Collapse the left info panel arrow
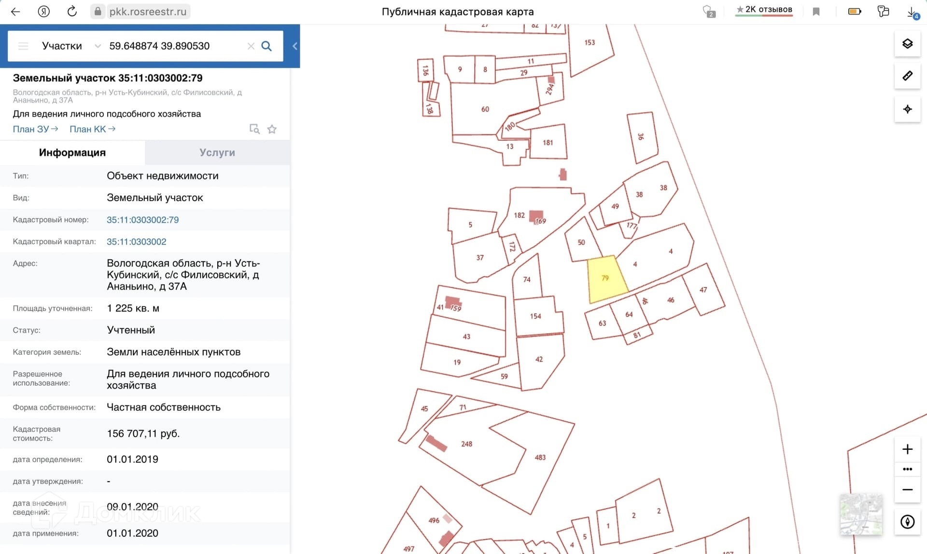Screen dimensions: 927x554 pos(295,46)
